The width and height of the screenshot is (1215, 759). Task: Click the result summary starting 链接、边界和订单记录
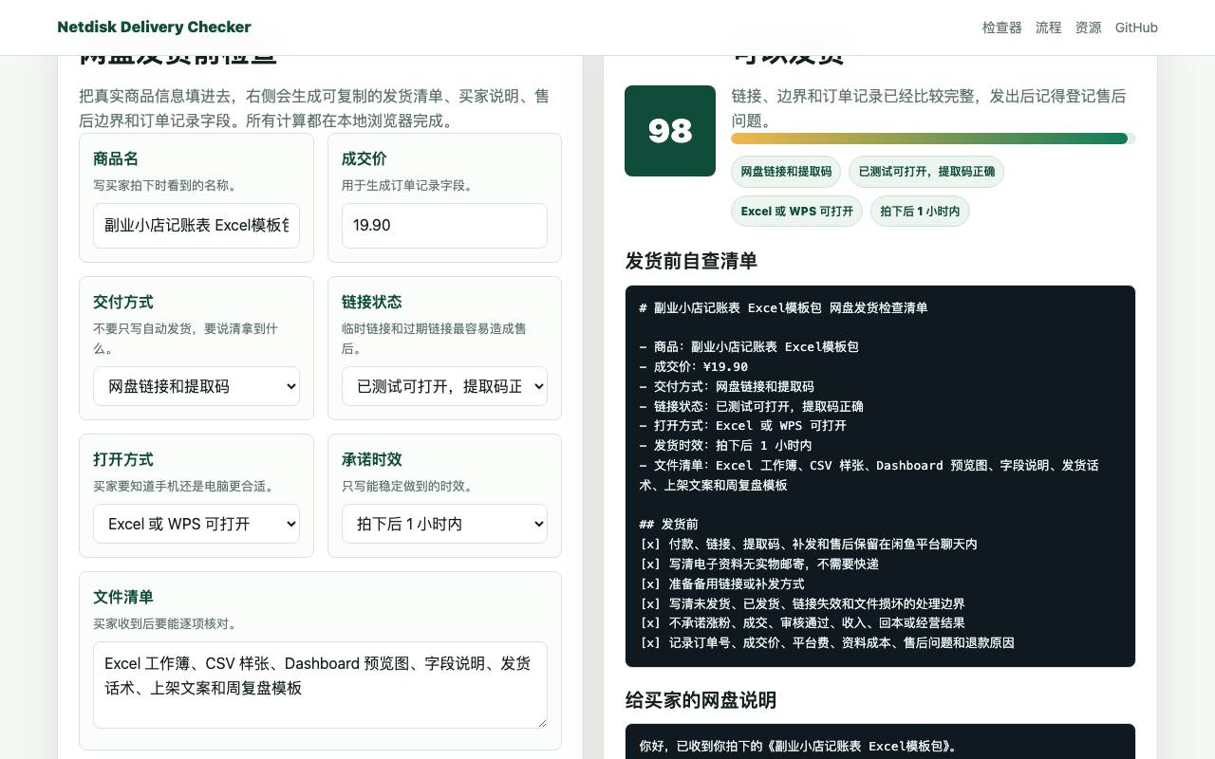(928, 108)
